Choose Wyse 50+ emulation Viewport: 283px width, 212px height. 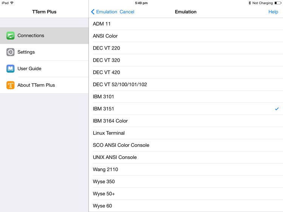(x=186, y=194)
